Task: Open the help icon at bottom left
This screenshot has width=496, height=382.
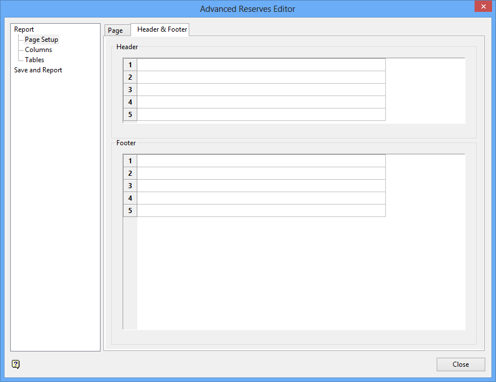Action: pyautogui.click(x=15, y=364)
